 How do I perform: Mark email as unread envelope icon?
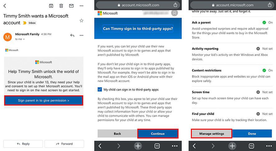coord(71,6)
